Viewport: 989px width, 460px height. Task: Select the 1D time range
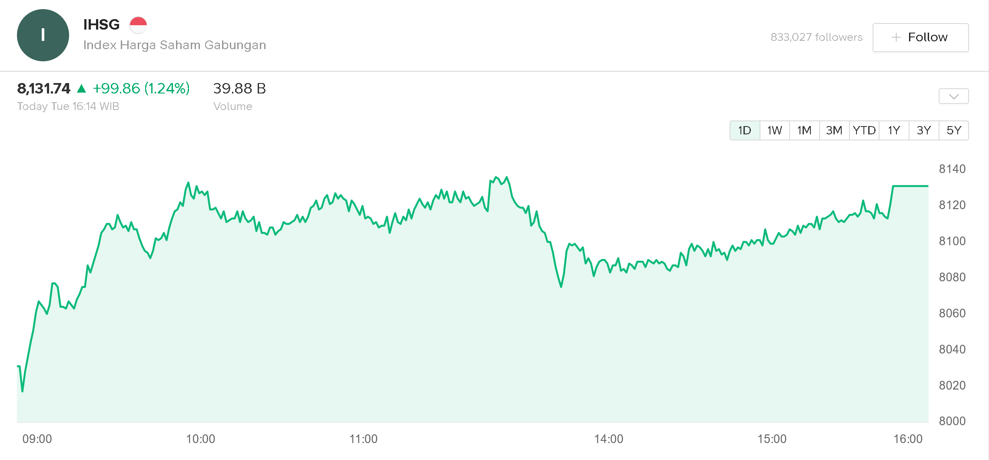coord(744,130)
